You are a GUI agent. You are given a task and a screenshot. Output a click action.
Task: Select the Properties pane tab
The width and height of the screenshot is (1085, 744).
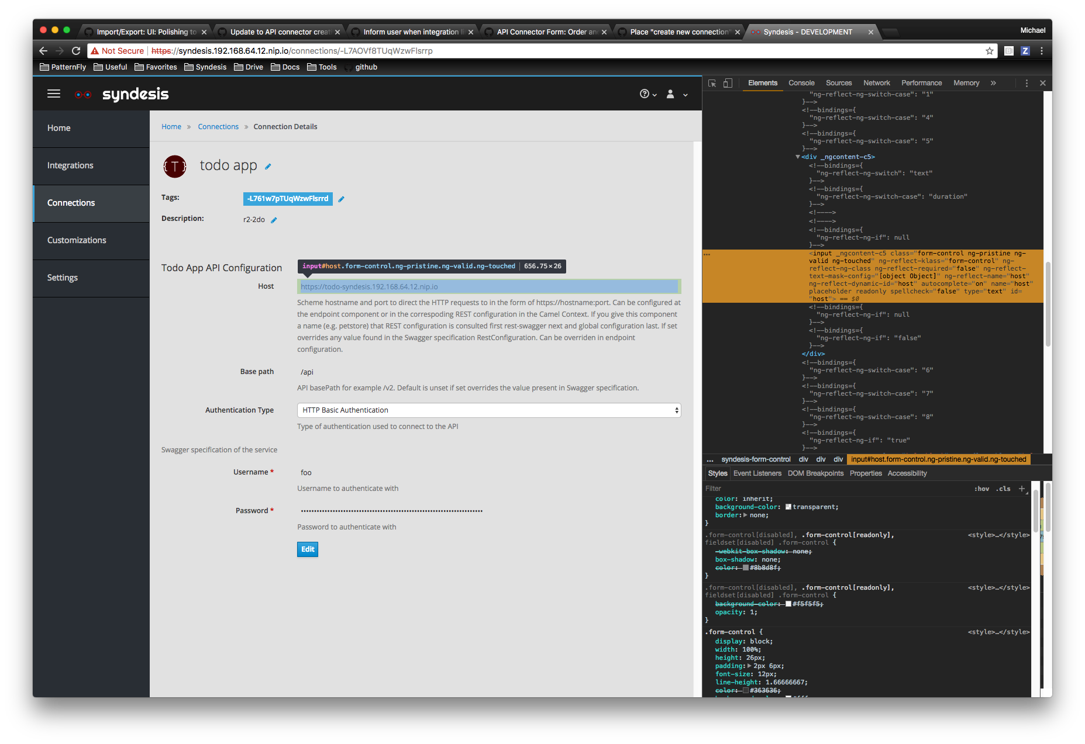[866, 473]
